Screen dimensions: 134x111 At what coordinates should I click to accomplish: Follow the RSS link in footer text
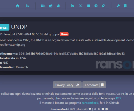point(118,98)
